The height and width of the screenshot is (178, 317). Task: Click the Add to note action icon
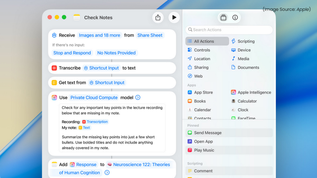click(x=54, y=165)
